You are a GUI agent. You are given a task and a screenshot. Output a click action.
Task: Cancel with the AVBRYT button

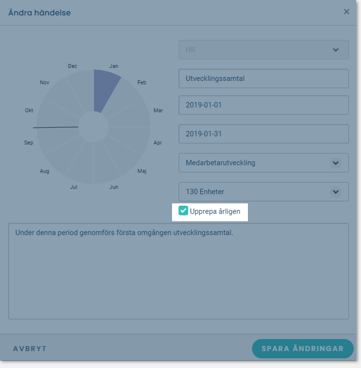pyautogui.click(x=30, y=349)
